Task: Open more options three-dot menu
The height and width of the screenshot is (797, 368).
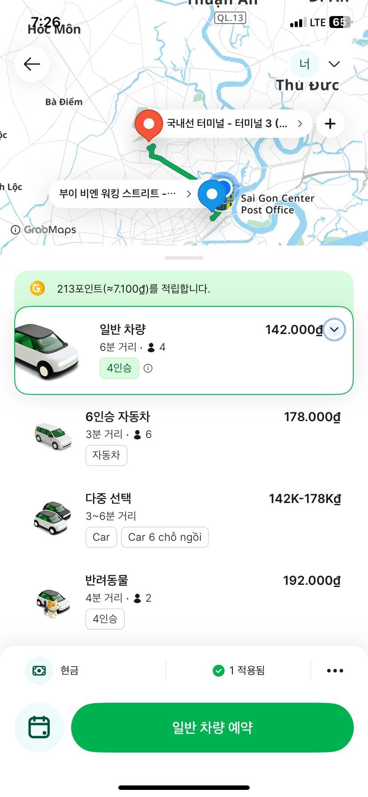Action: tap(335, 671)
